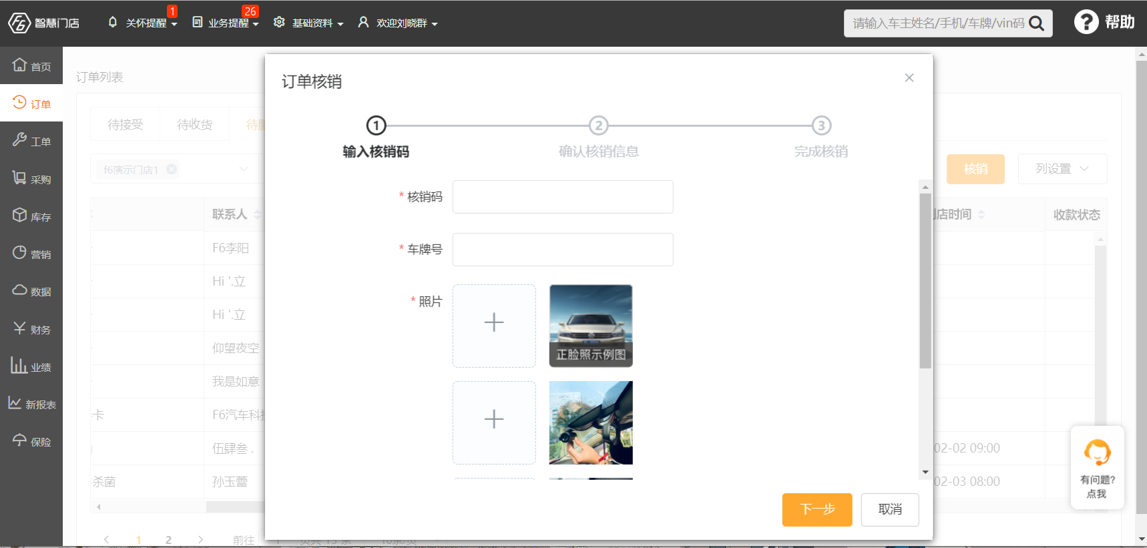Open 库存 in the sidebar

(31, 216)
